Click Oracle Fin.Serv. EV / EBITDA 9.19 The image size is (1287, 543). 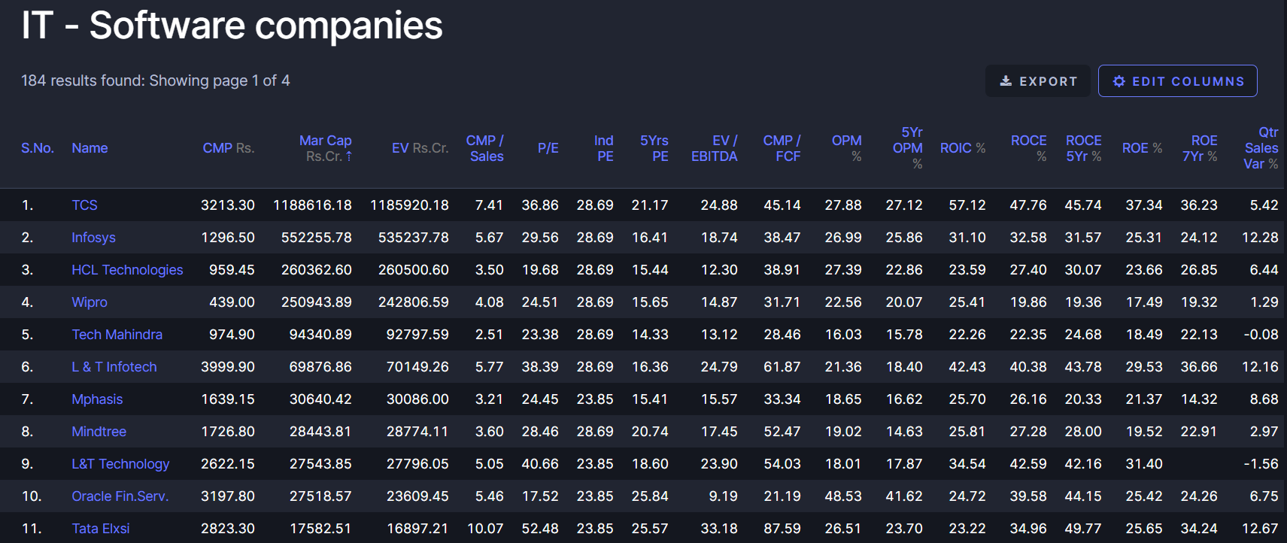click(x=723, y=496)
